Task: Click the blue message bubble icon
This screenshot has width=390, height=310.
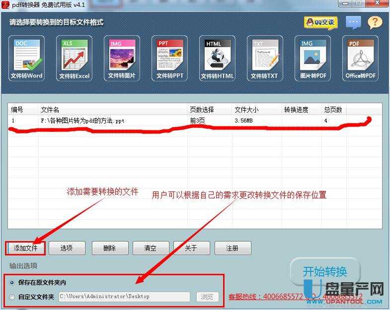Action: coord(353,22)
